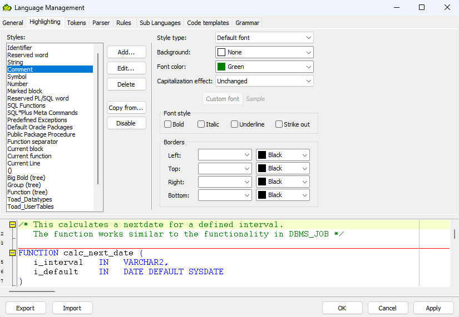The height and width of the screenshot is (317, 459).
Task: Disable the selected style
Action: [126, 123]
